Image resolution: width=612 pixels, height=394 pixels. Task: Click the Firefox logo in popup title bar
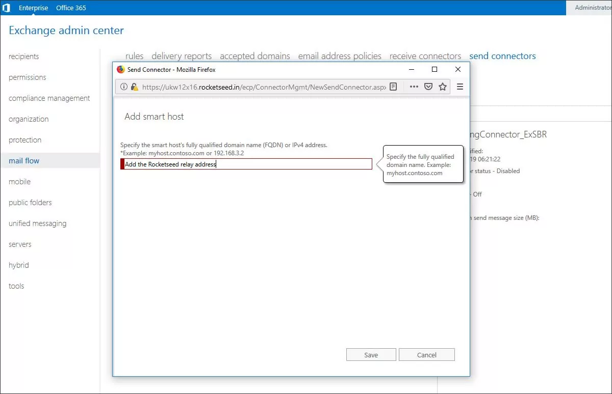(x=121, y=70)
